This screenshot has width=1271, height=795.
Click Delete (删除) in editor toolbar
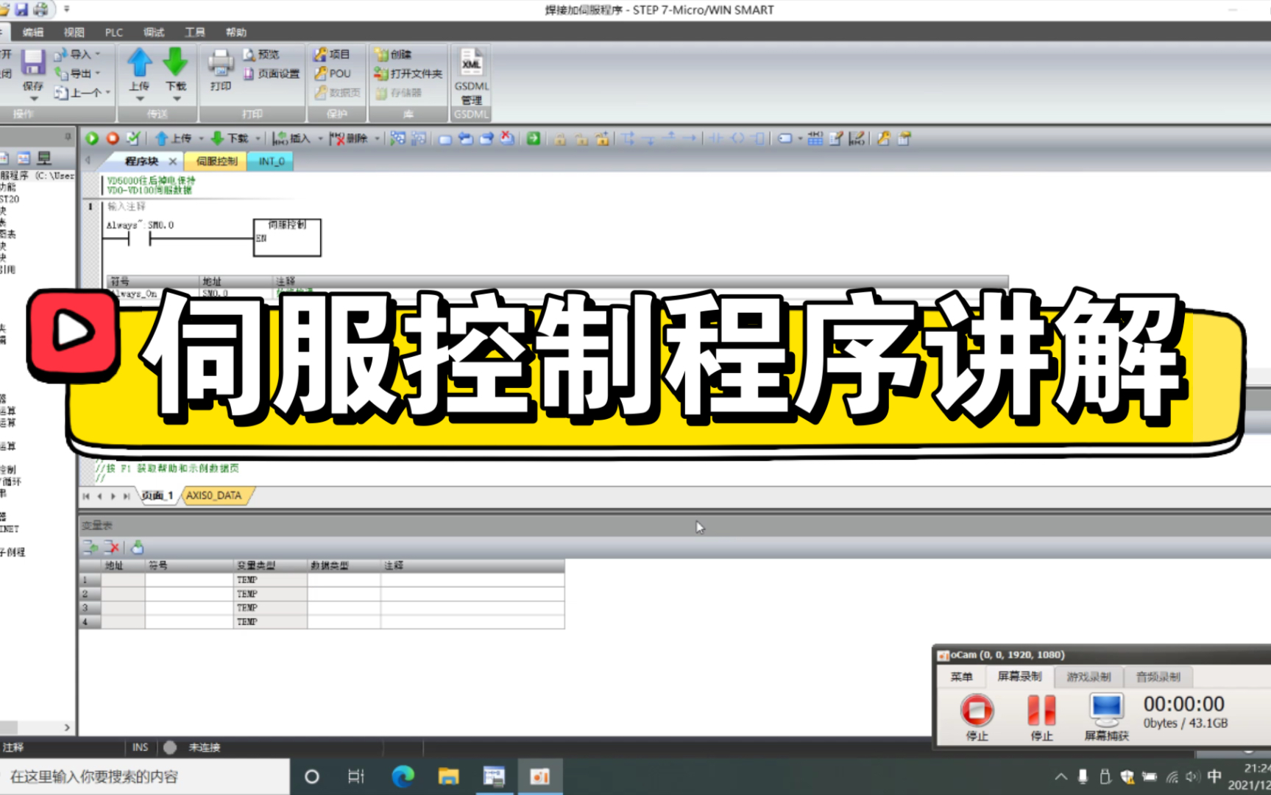coord(349,138)
